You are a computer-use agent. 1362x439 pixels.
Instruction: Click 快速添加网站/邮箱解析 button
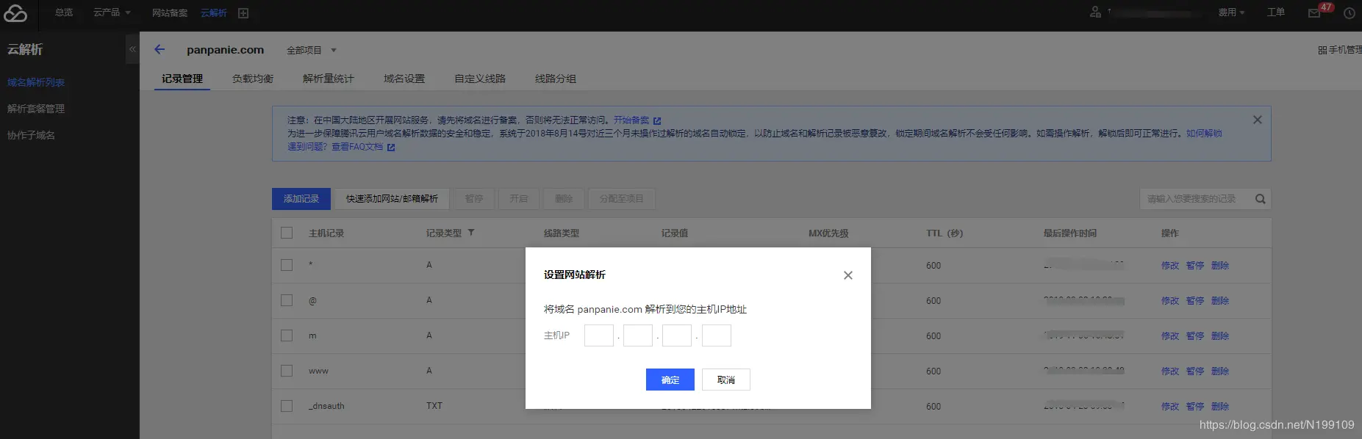[392, 199]
